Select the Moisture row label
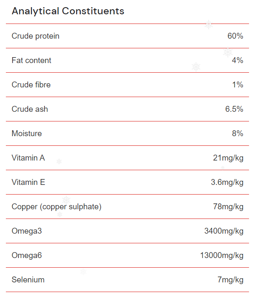Image resolution: width=257 pixels, height=295 pixels. 27,134
